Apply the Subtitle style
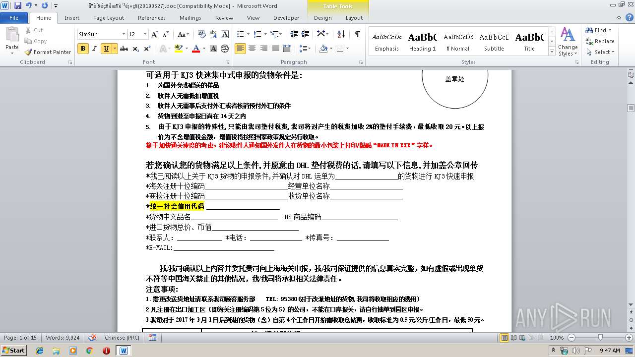 [494, 42]
